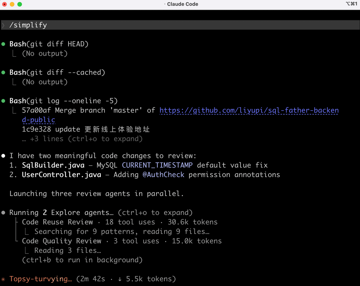Screen dimensions: 360x286
Task: Click the green bullet beside git diff HEAD
Action: point(3,44)
